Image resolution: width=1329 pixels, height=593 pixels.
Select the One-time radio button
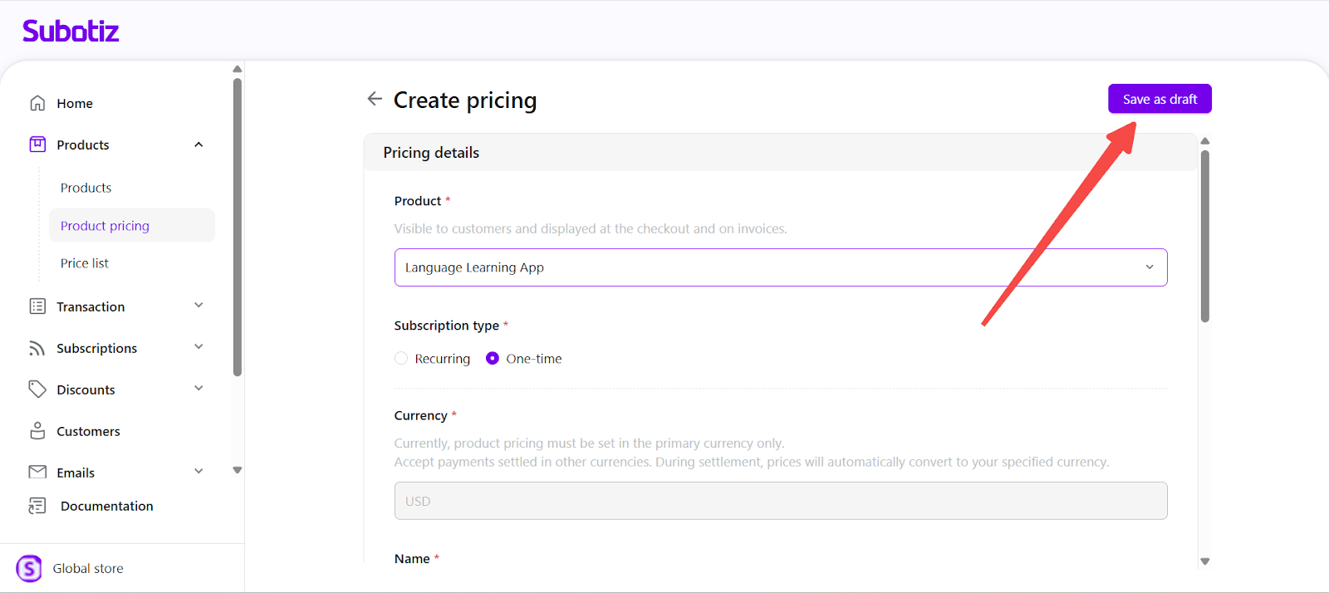tap(493, 359)
